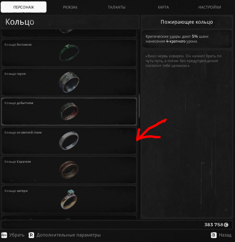Click the scrap currency icon beside 383 758
235x242 pixels.
point(226,225)
